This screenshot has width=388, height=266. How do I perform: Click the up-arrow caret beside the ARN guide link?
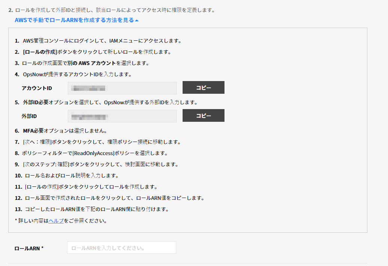pyautogui.click(x=137, y=21)
